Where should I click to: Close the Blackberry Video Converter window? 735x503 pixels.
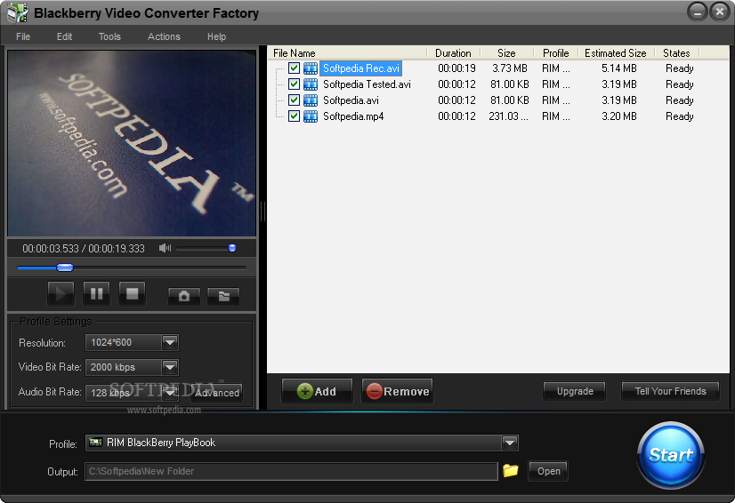point(719,12)
